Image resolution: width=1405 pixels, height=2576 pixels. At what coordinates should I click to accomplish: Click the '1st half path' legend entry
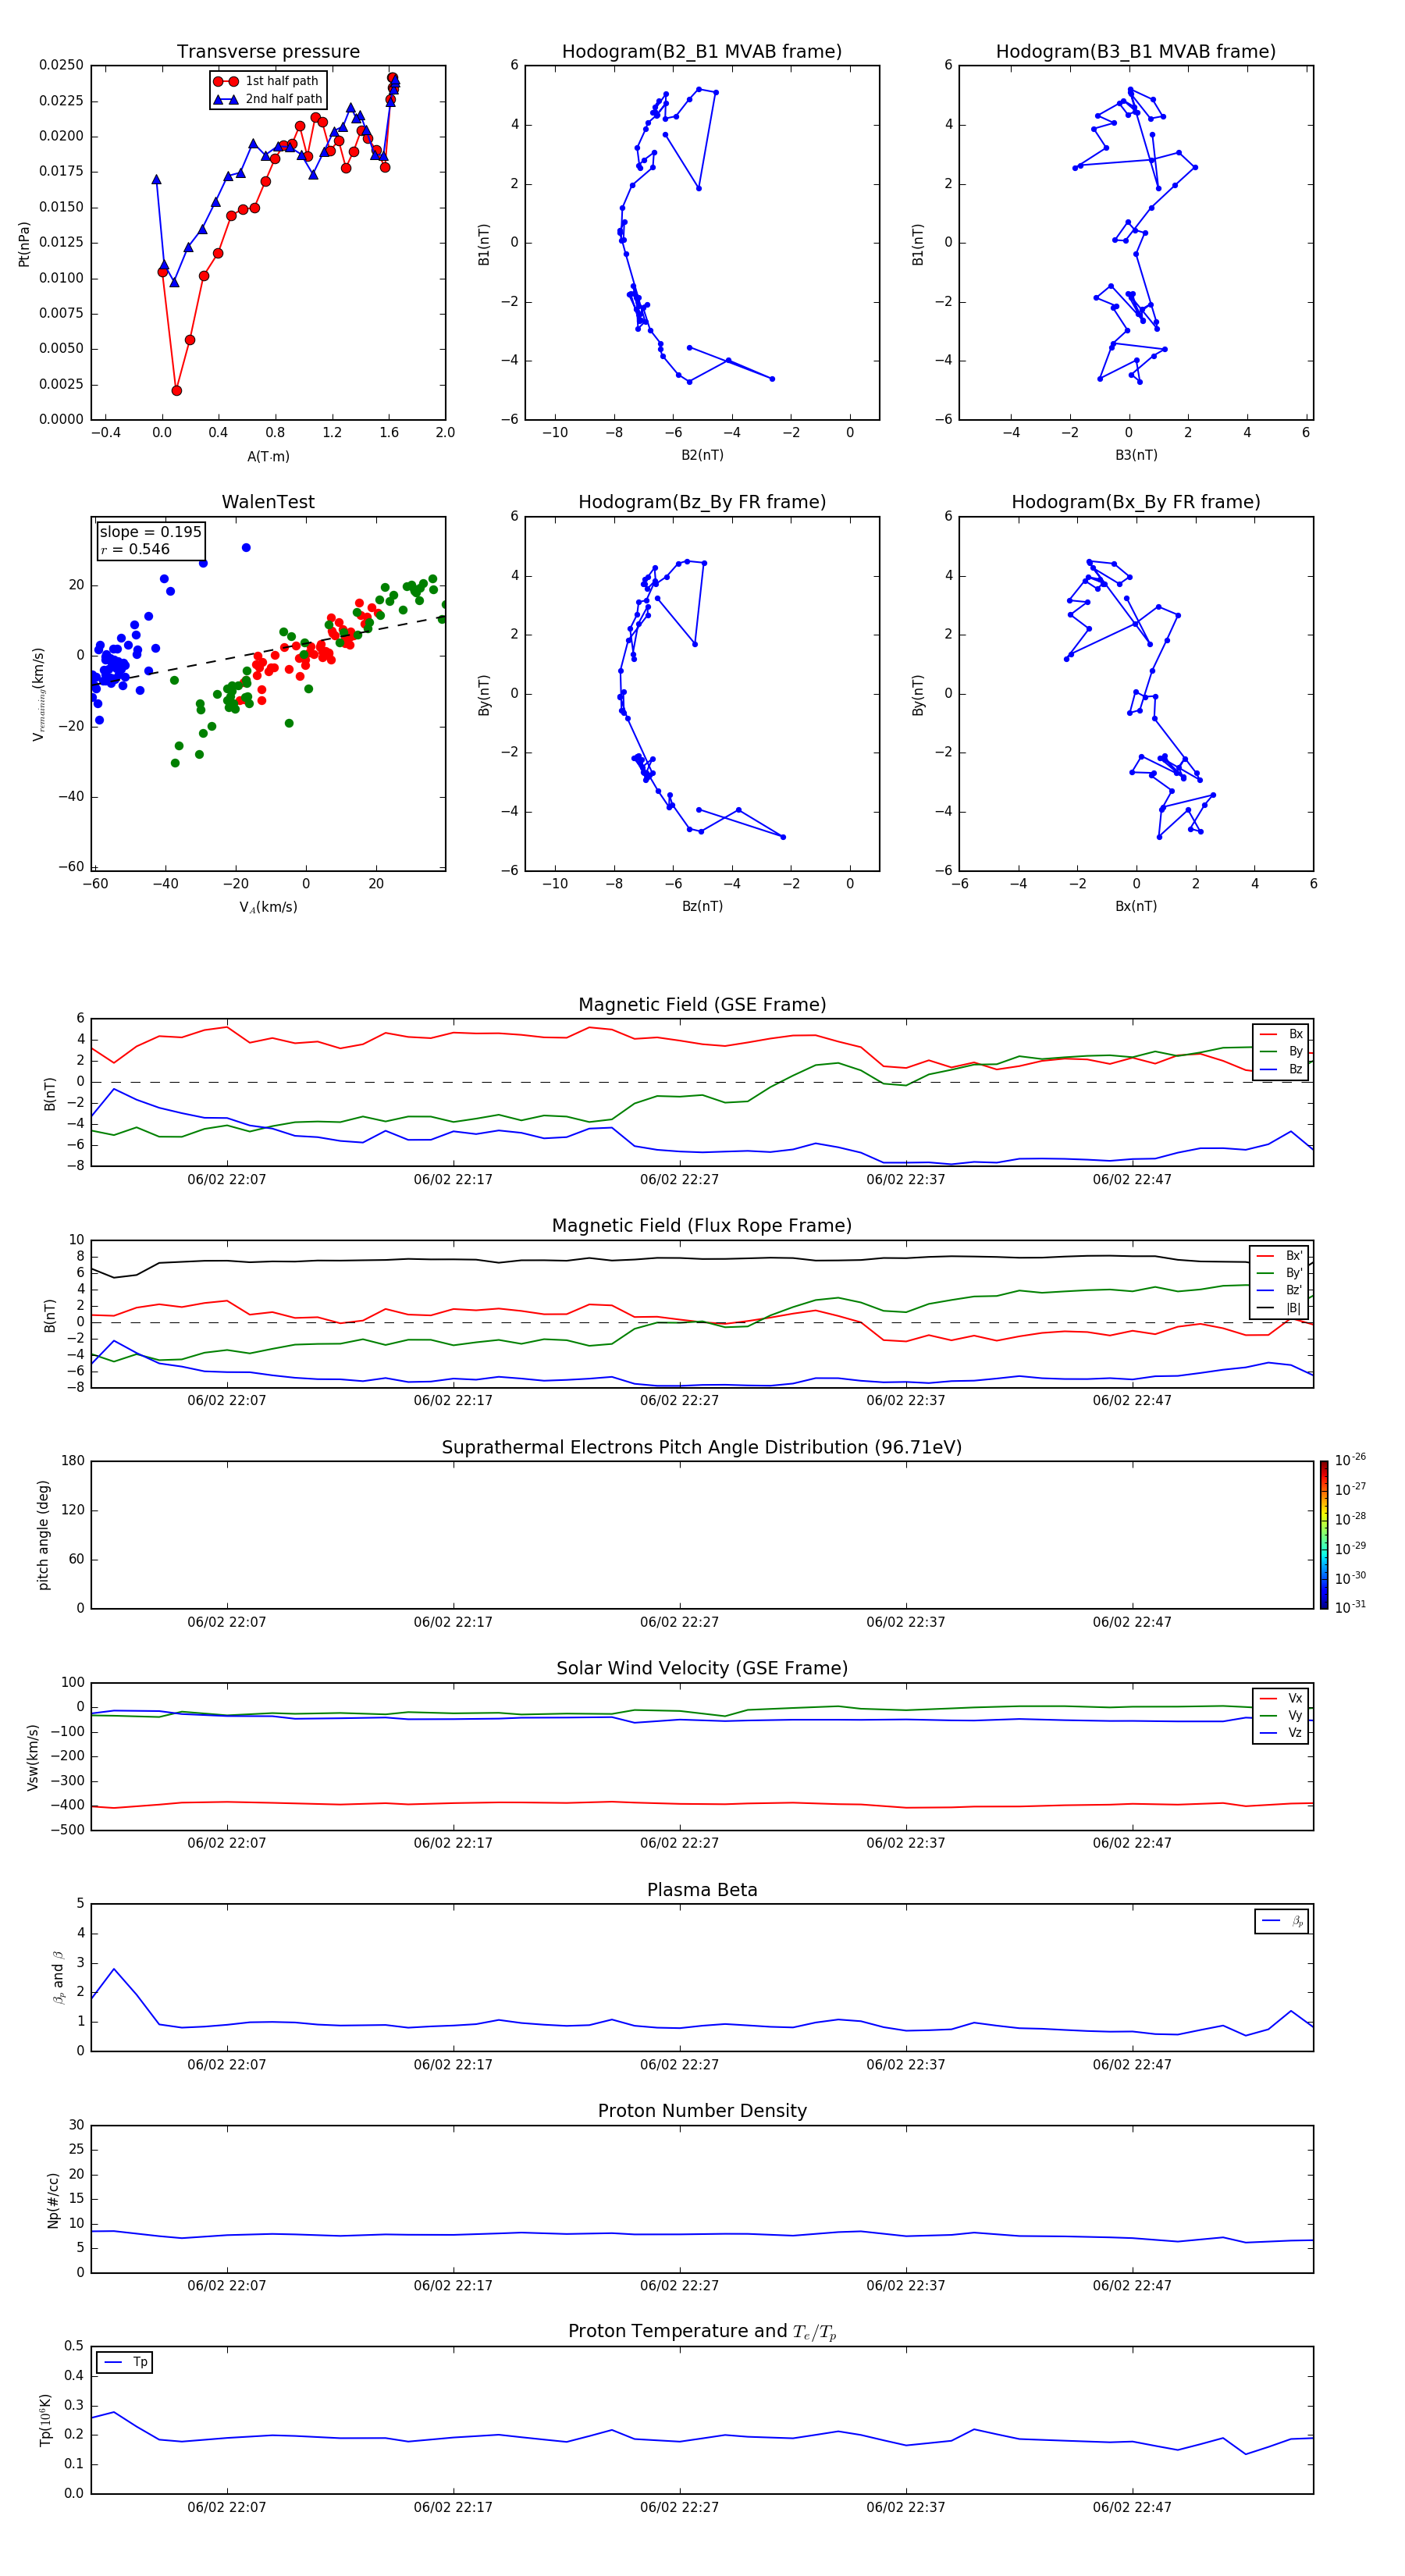click(266, 81)
